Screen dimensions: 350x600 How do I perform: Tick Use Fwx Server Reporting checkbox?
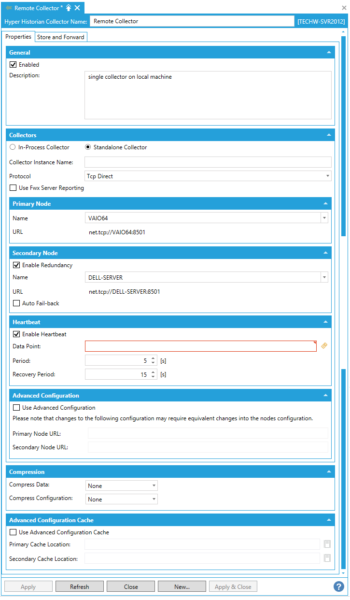click(13, 188)
